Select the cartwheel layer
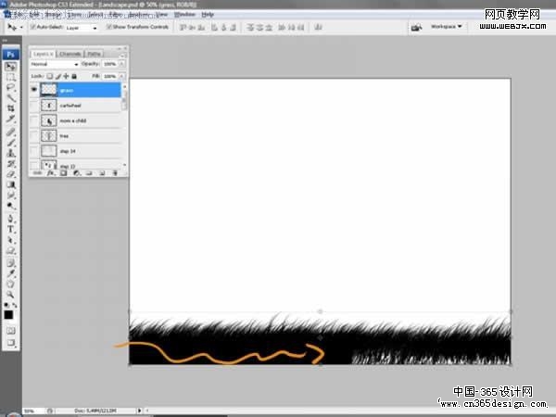556x417 pixels. coord(80,106)
